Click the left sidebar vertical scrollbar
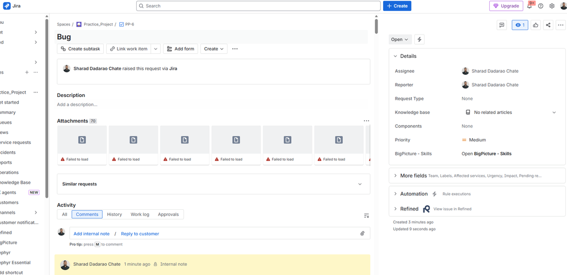 pos(47,108)
